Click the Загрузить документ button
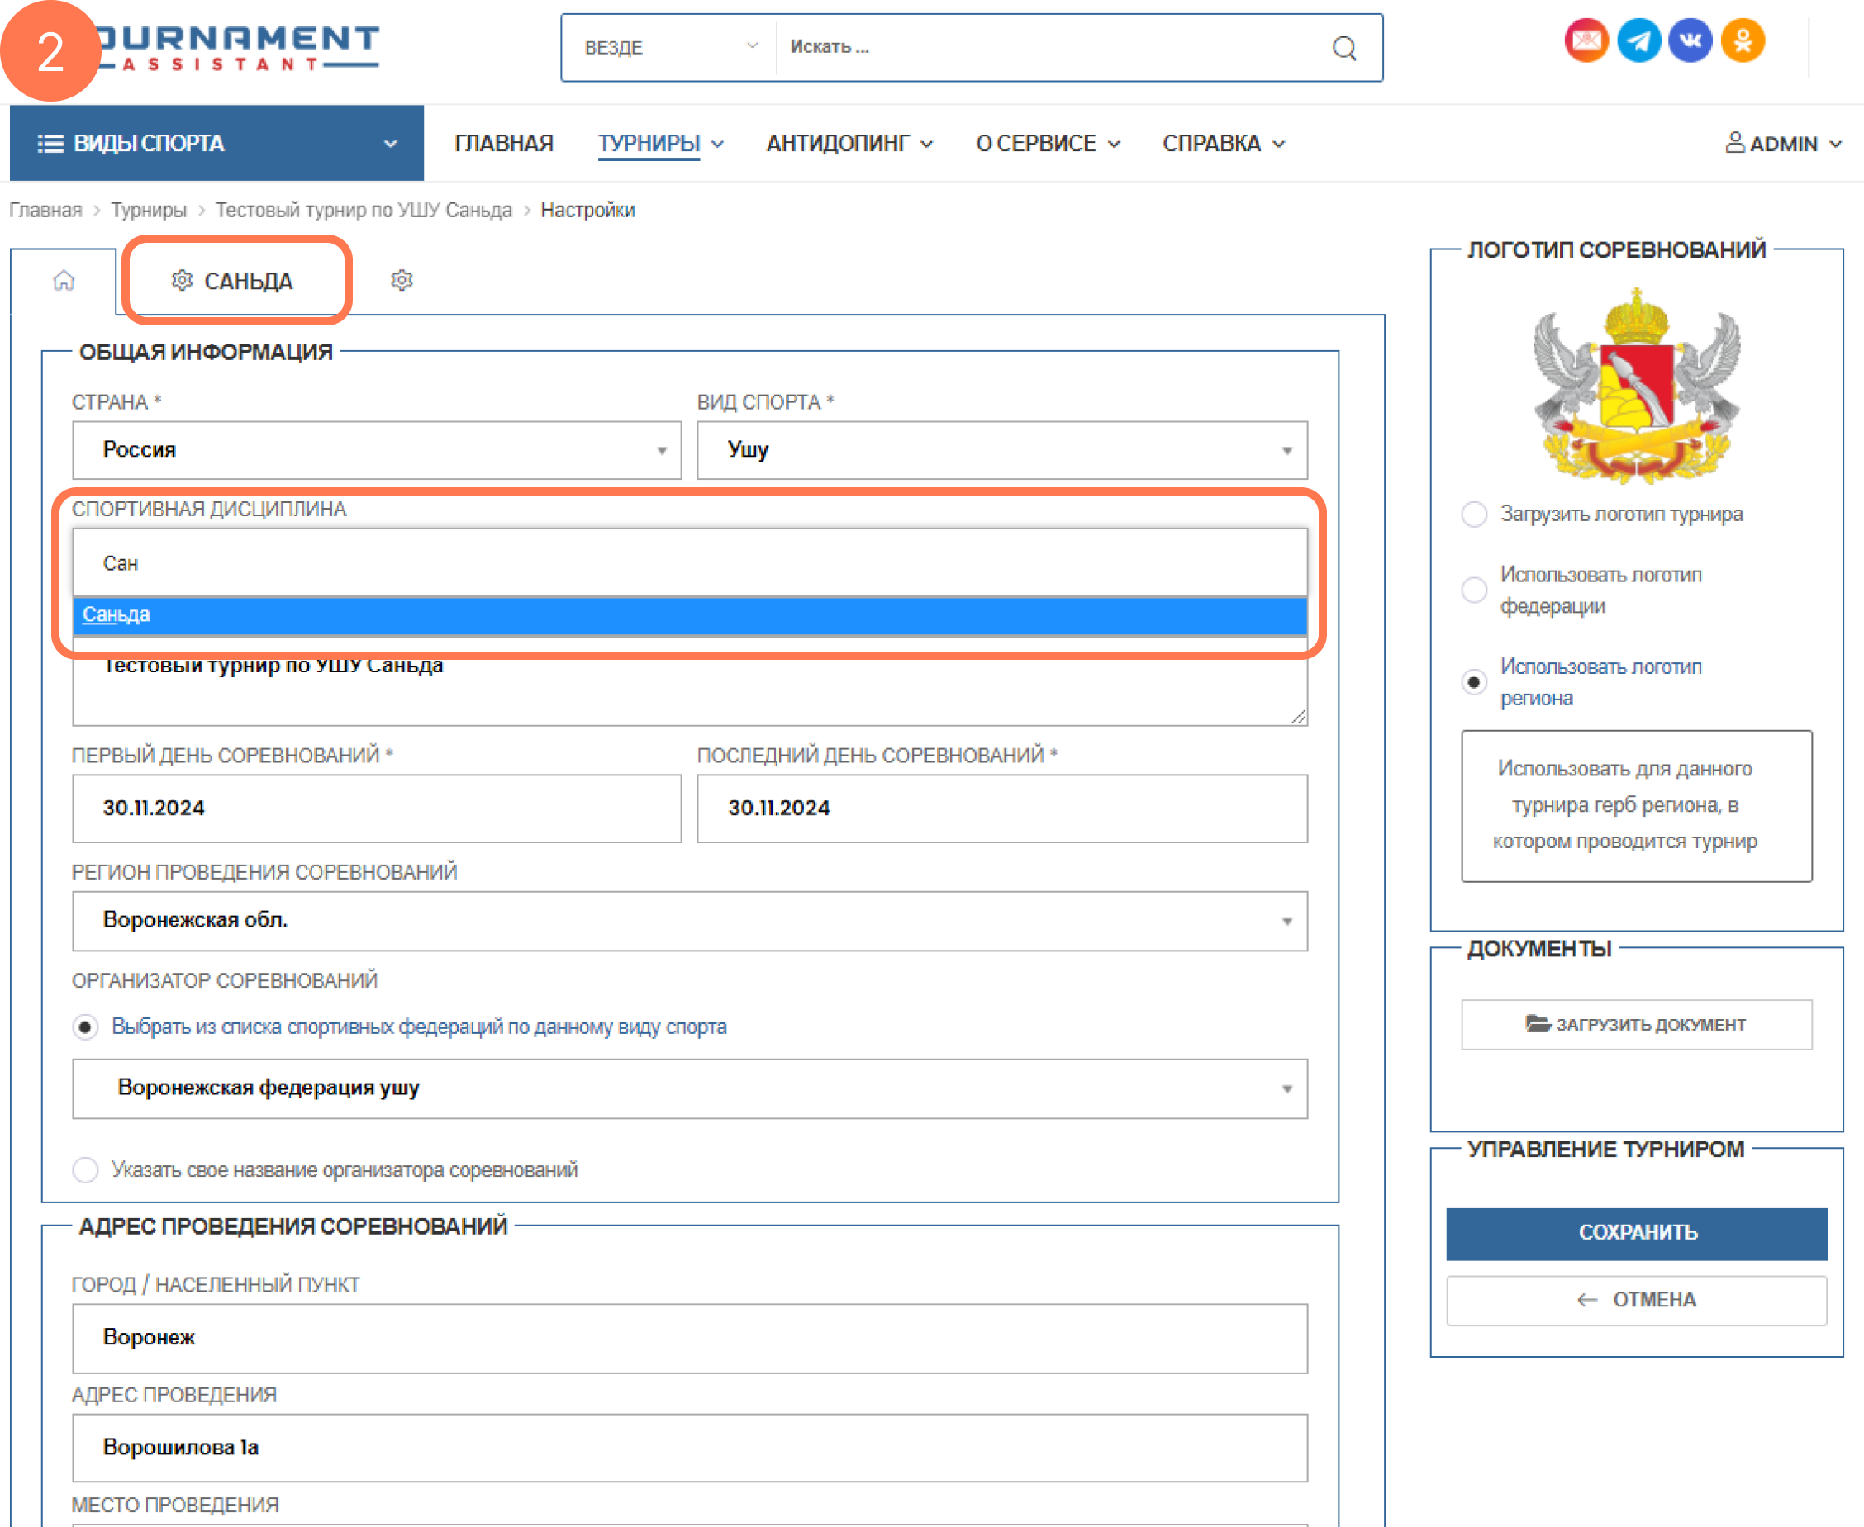This screenshot has height=1527, width=1864. pos(1636,1025)
